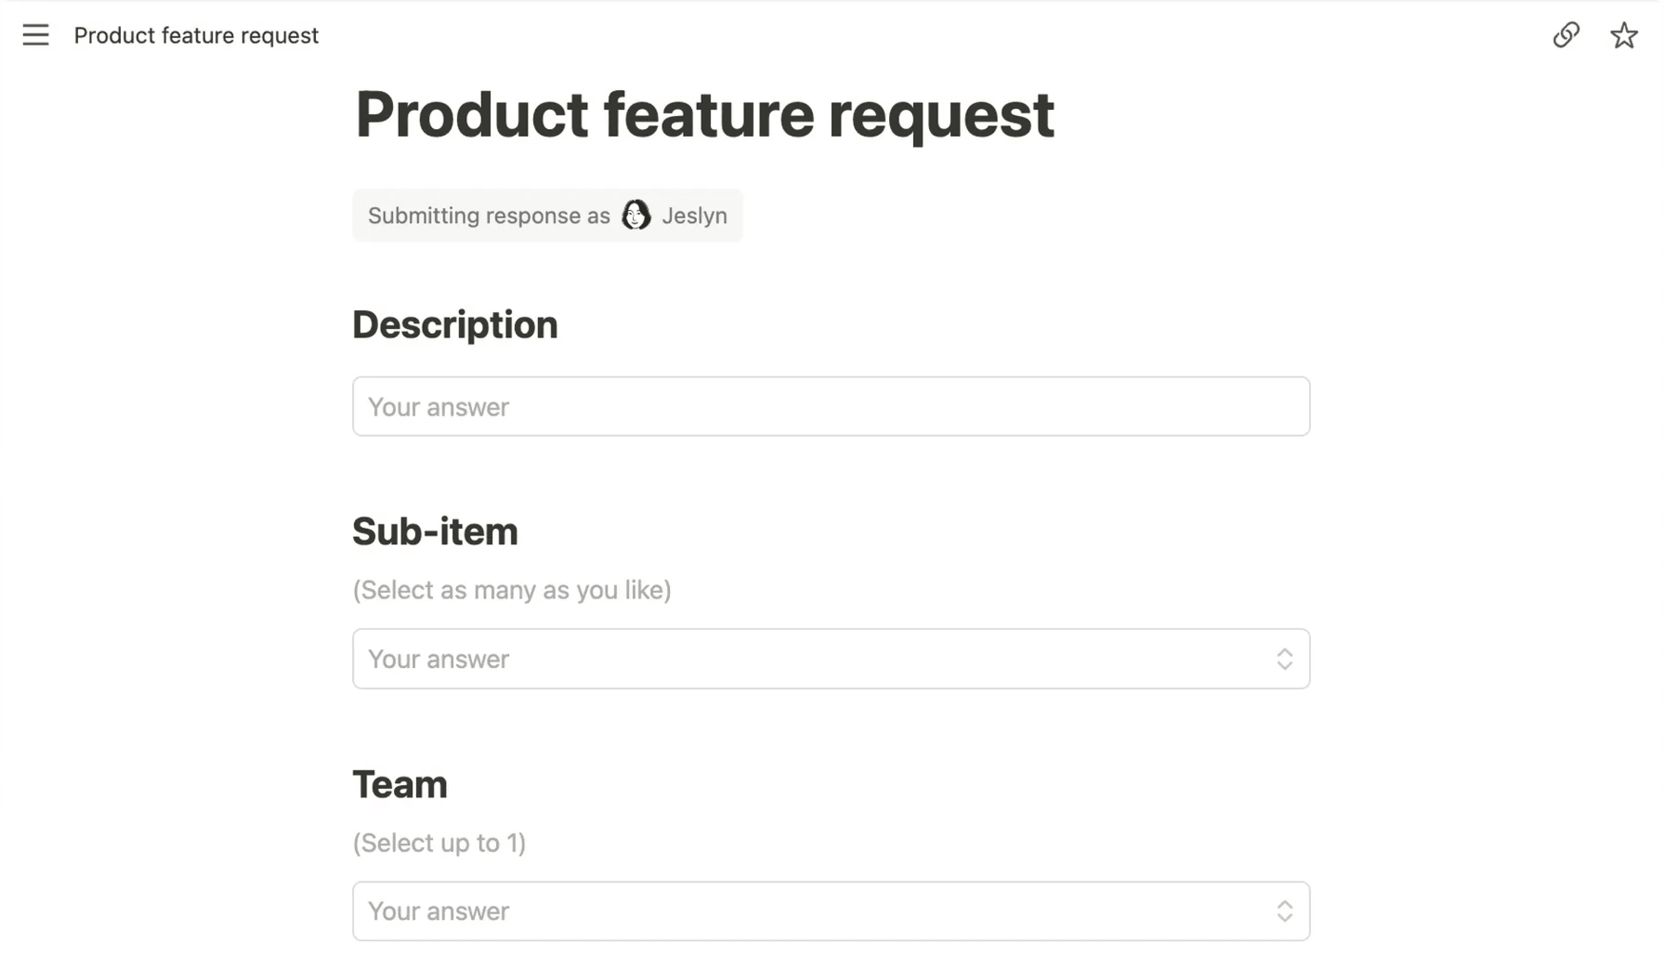Click the name Jeslyn in the respondent badge
The image size is (1664, 972).
coord(695,216)
